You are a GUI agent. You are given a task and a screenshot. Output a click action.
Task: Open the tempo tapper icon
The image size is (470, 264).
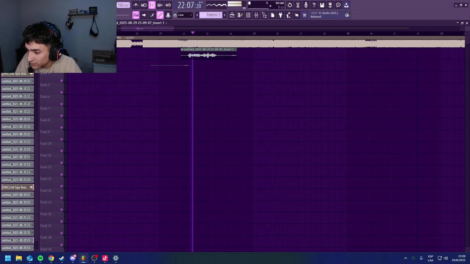point(289,15)
